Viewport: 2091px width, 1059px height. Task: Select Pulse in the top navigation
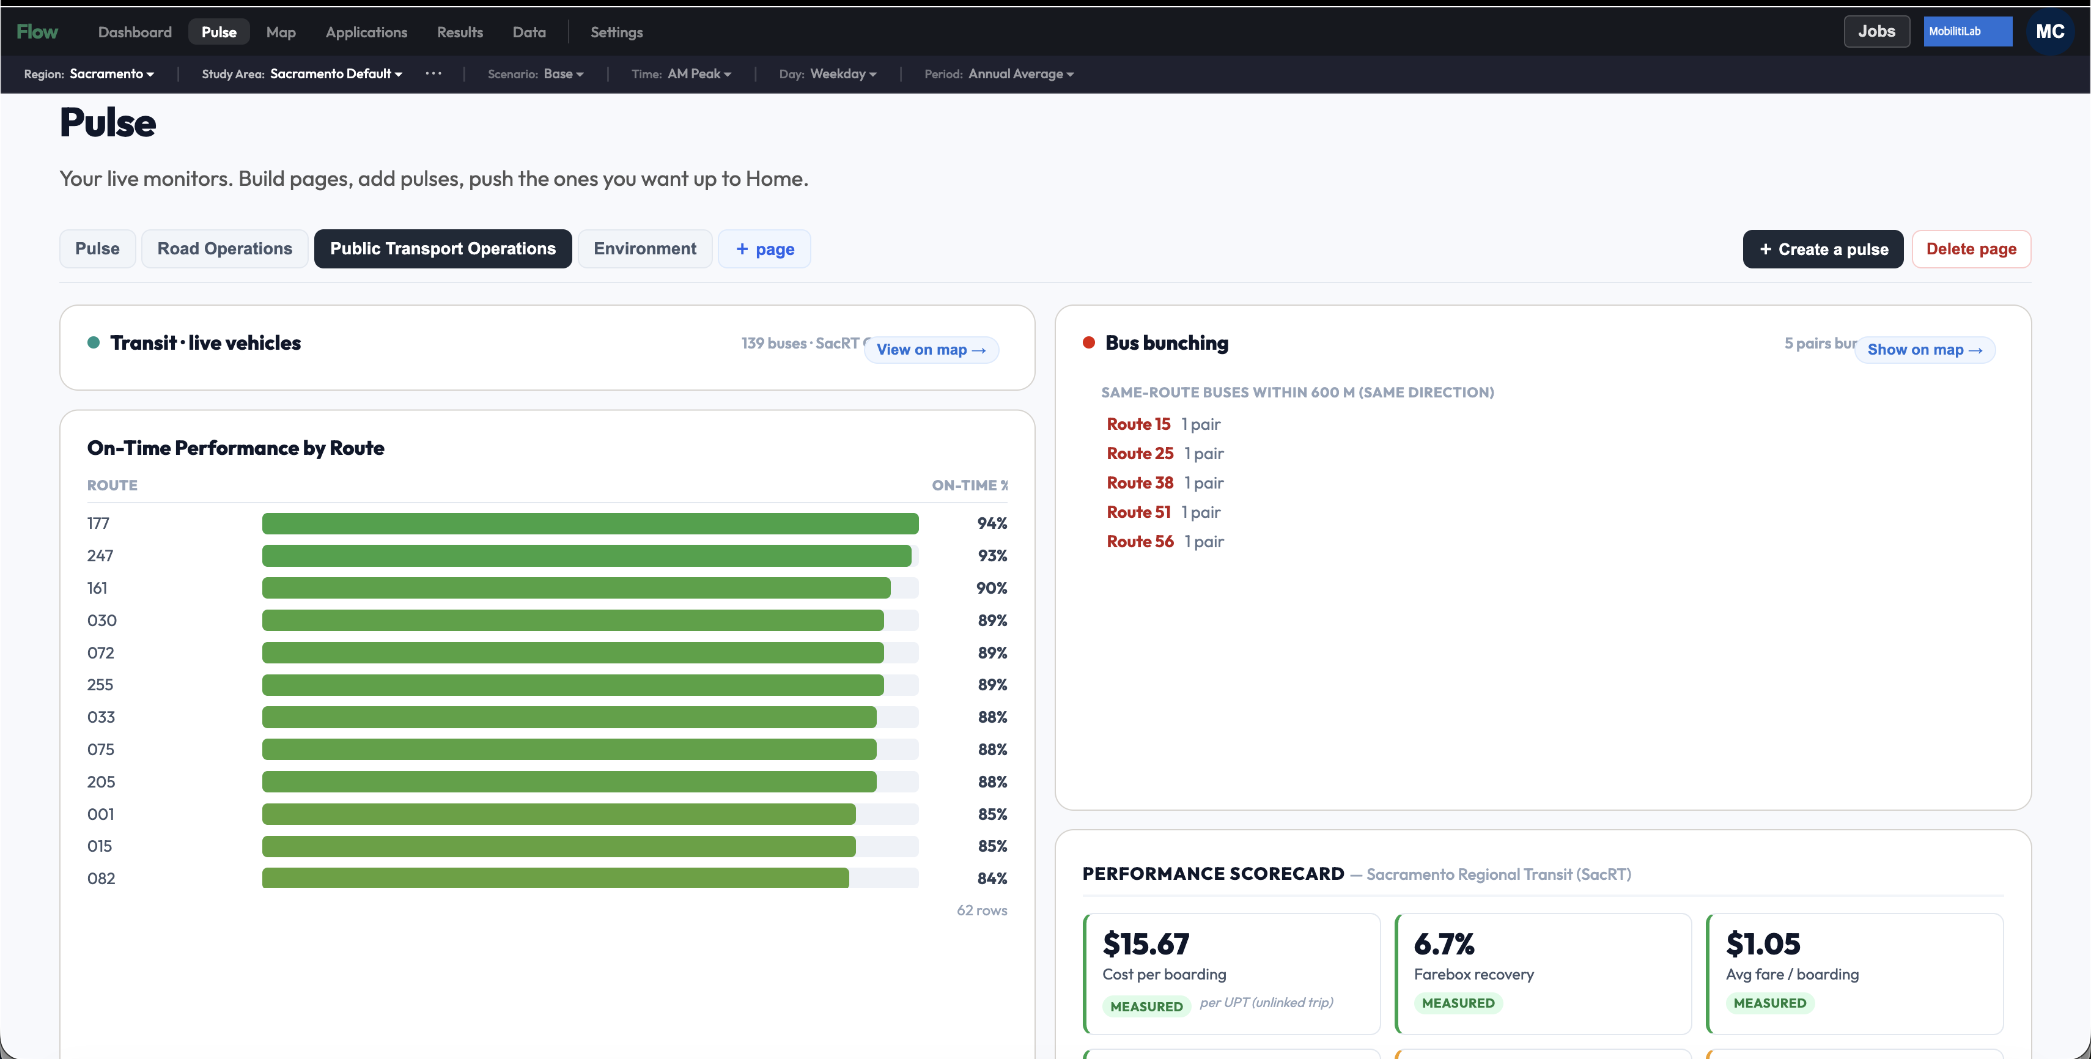(x=219, y=32)
